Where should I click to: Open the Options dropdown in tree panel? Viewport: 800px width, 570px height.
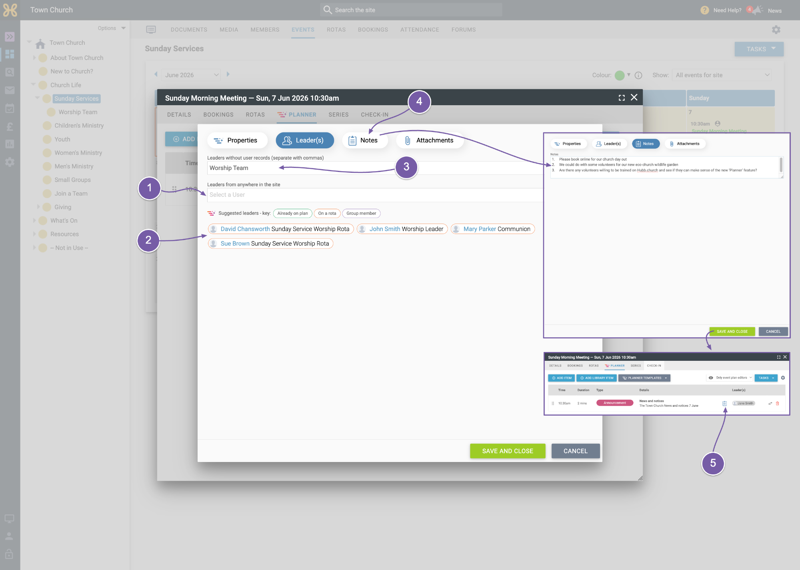112,28
